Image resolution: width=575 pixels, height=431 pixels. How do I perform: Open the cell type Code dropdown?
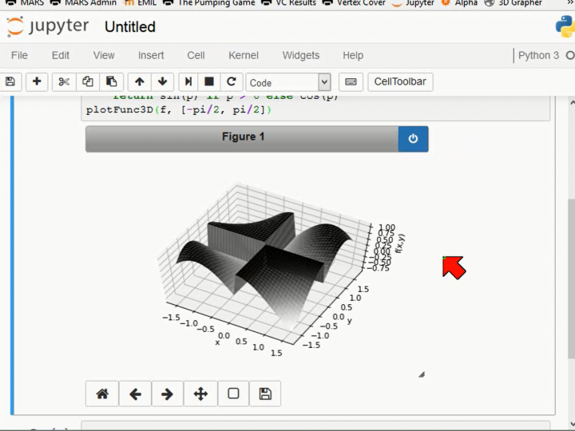pos(288,82)
